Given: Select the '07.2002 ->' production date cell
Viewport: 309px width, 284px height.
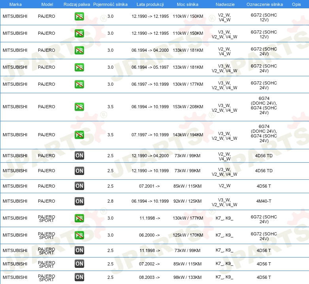Looking at the screenshot, I should 149,264.
